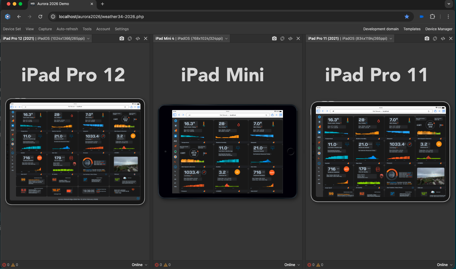Image resolution: width=456 pixels, height=269 pixels.
Task: Open DevTools for the iPad Pro 11 device
Action: pos(443,38)
